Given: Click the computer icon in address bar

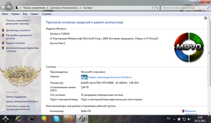Looking at the screenshot, I should pos(17,8).
